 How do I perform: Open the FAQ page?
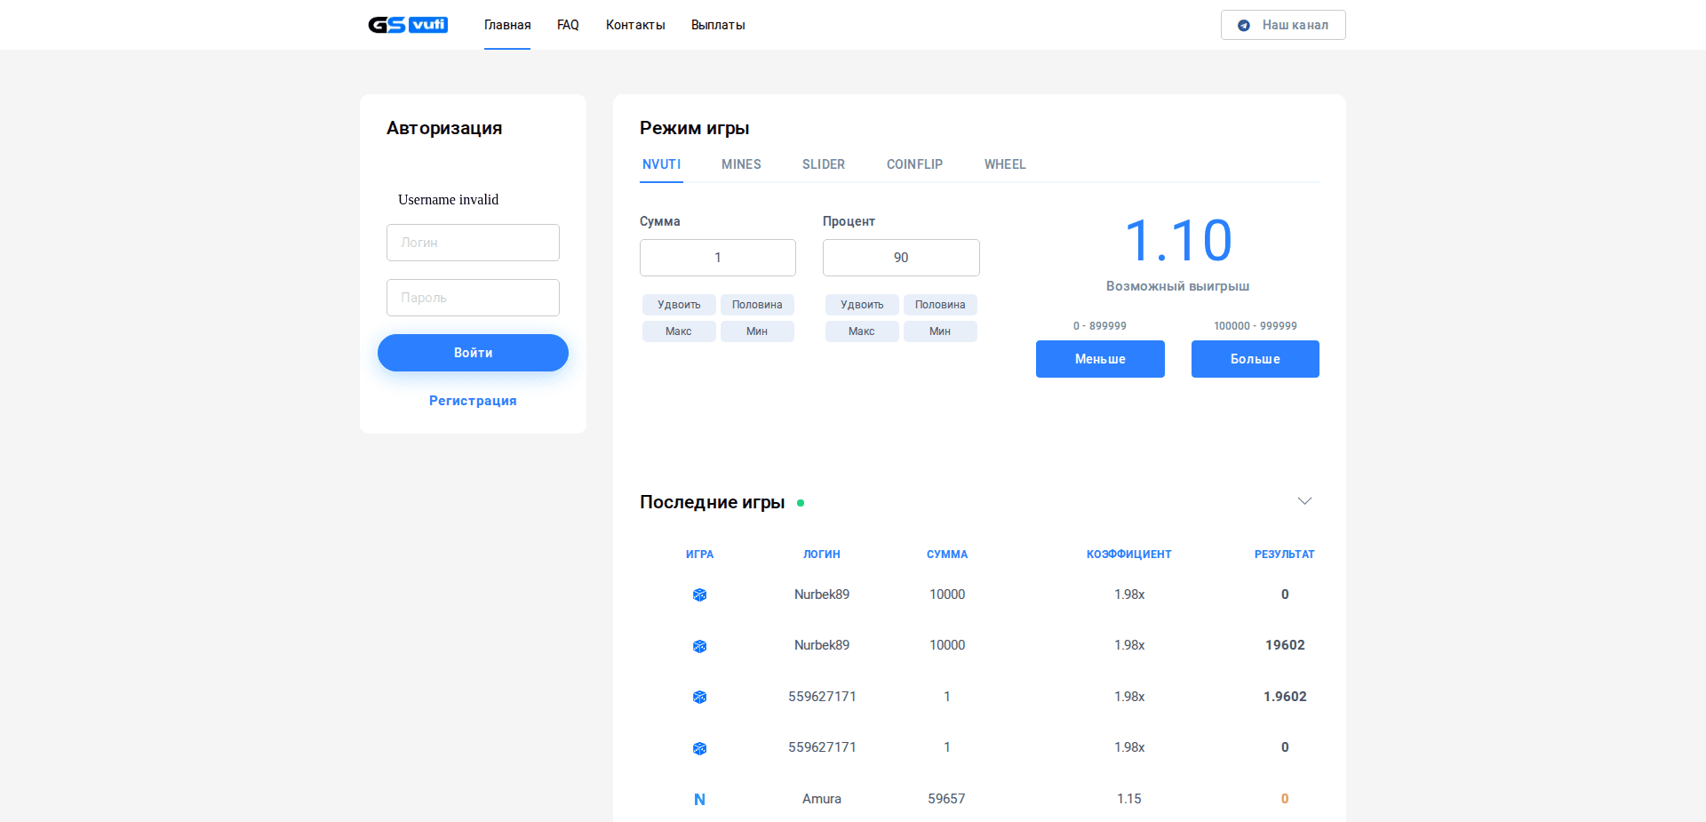pos(568,25)
